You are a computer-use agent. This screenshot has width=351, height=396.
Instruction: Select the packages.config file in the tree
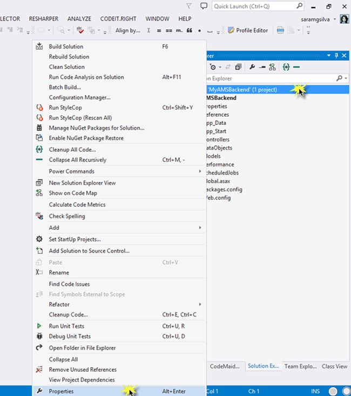225,190
